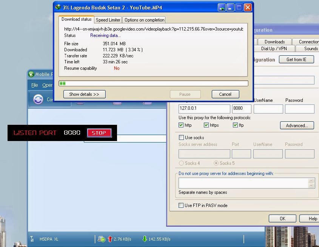Screen dimensions: 319x247
Task: Click the Connect refresh icon in Mobile Partner toolbar
Action: tap(38, 100)
